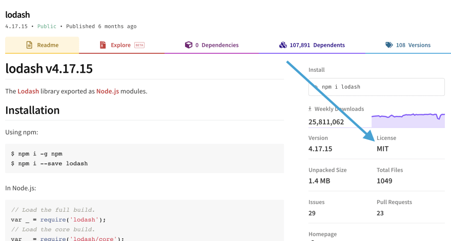Open the 23 pull requests count
The image size is (451, 241).
tap(380, 213)
